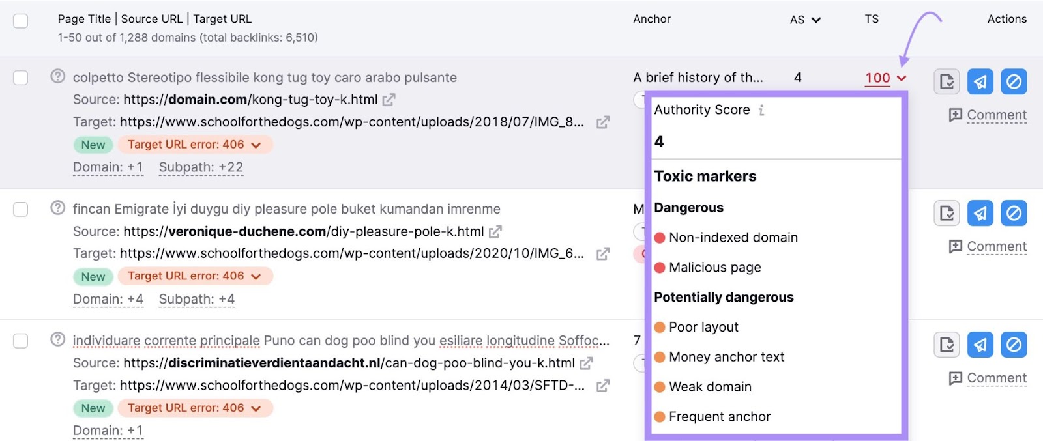Click the disavow icon in first row
Screen dimensions: 1043x441
pyautogui.click(x=1014, y=82)
